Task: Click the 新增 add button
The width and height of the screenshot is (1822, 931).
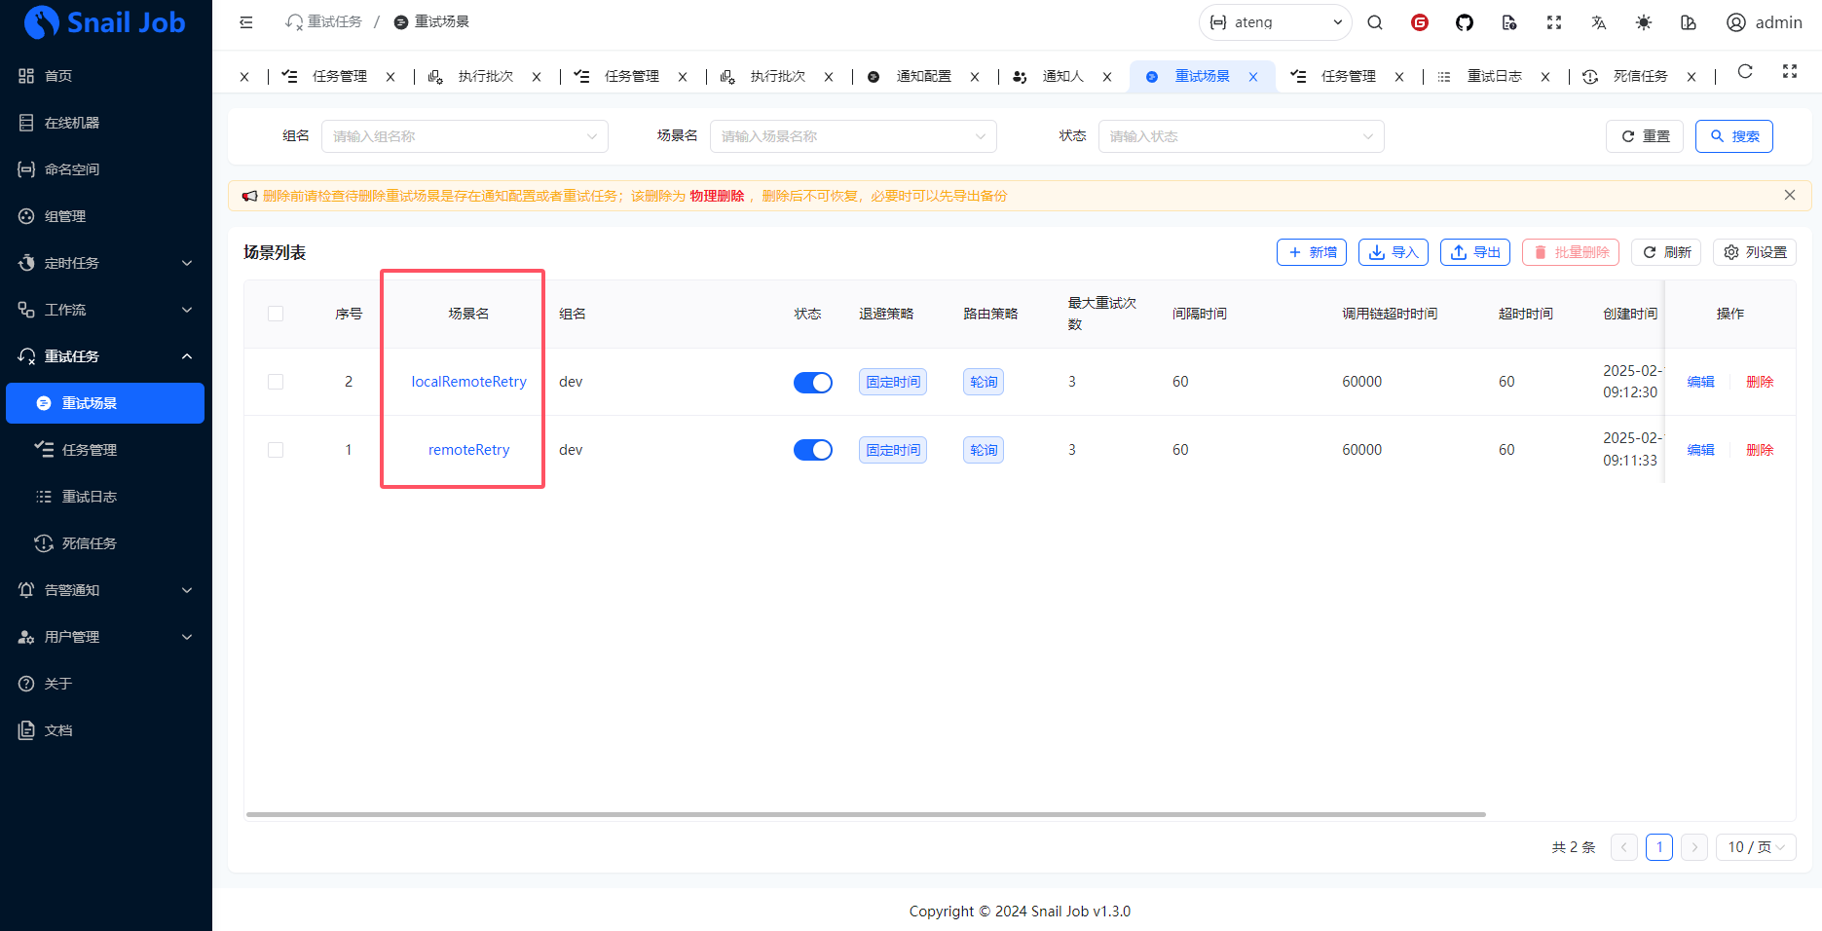Action: click(1311, 252)
